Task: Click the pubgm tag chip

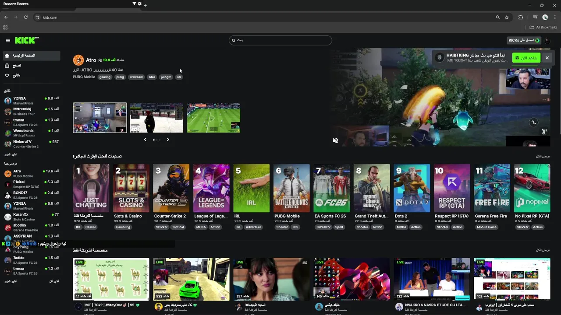Action: coord(166,77)
